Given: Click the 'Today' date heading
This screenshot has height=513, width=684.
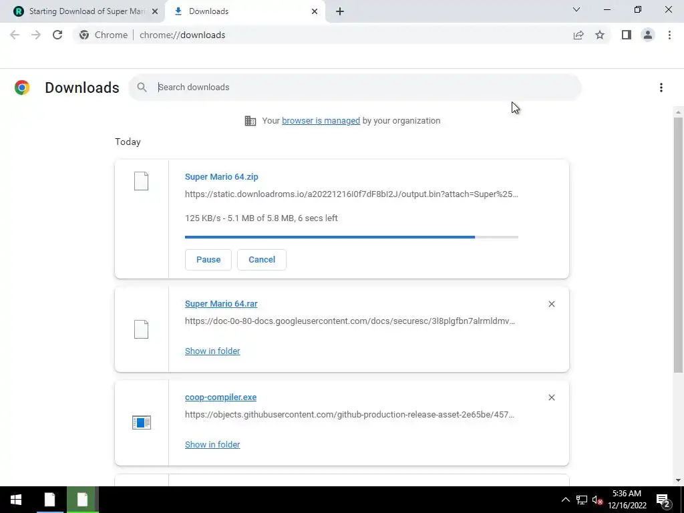Looking at the screenshot, I should tap(128, 142).
